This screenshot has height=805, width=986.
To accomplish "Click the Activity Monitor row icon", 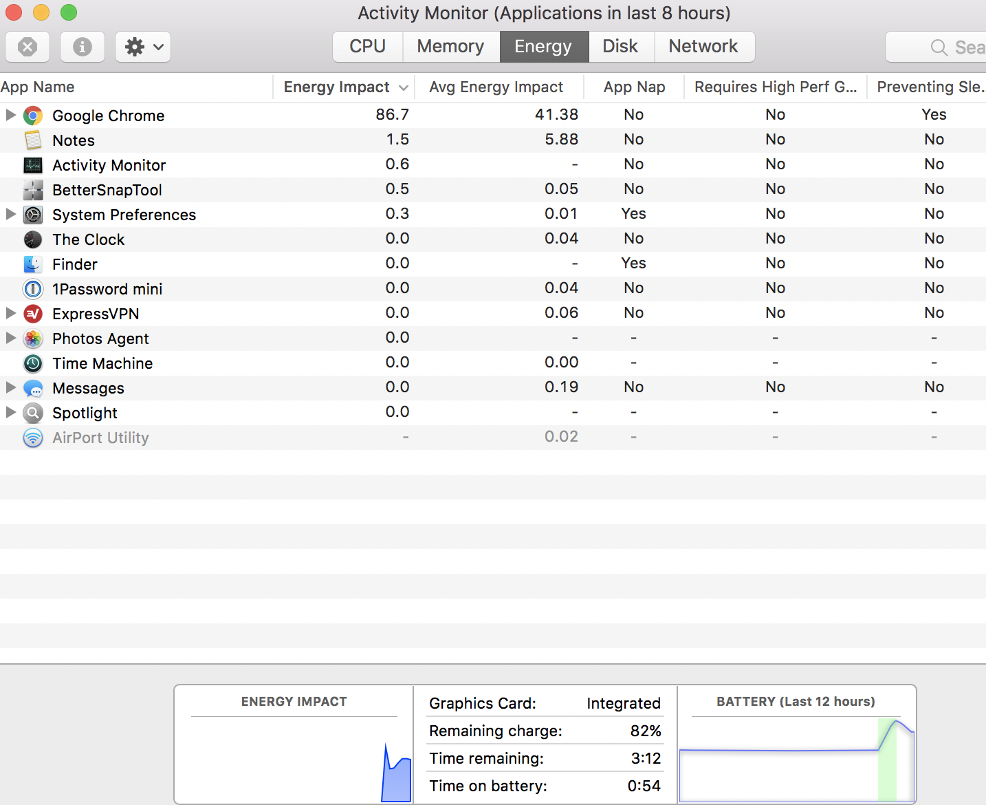I will tap(33, 165).
